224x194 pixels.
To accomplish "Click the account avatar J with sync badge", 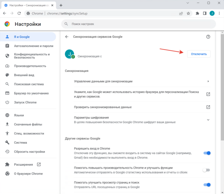I will click(x=69, y=54).
